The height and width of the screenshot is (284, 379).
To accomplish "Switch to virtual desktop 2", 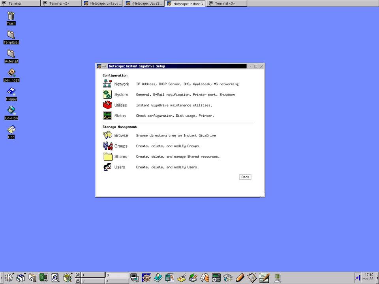I will 93,281.
